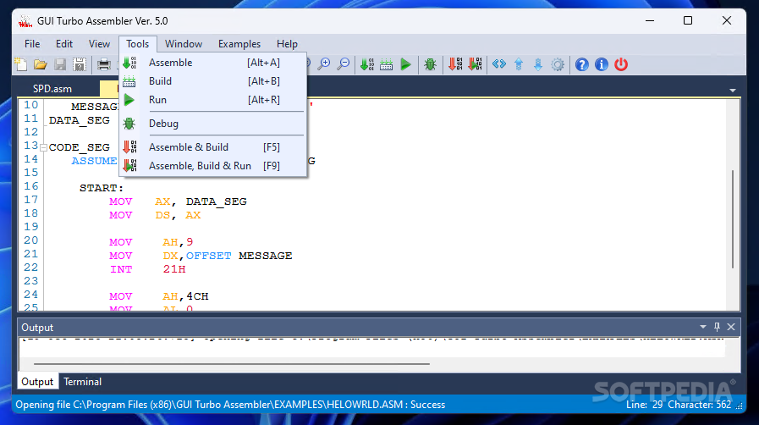Image resolution: width=759 pixels, height=425 pixels.
Task: Click the Help question mark icon
Action: [582, 63]
